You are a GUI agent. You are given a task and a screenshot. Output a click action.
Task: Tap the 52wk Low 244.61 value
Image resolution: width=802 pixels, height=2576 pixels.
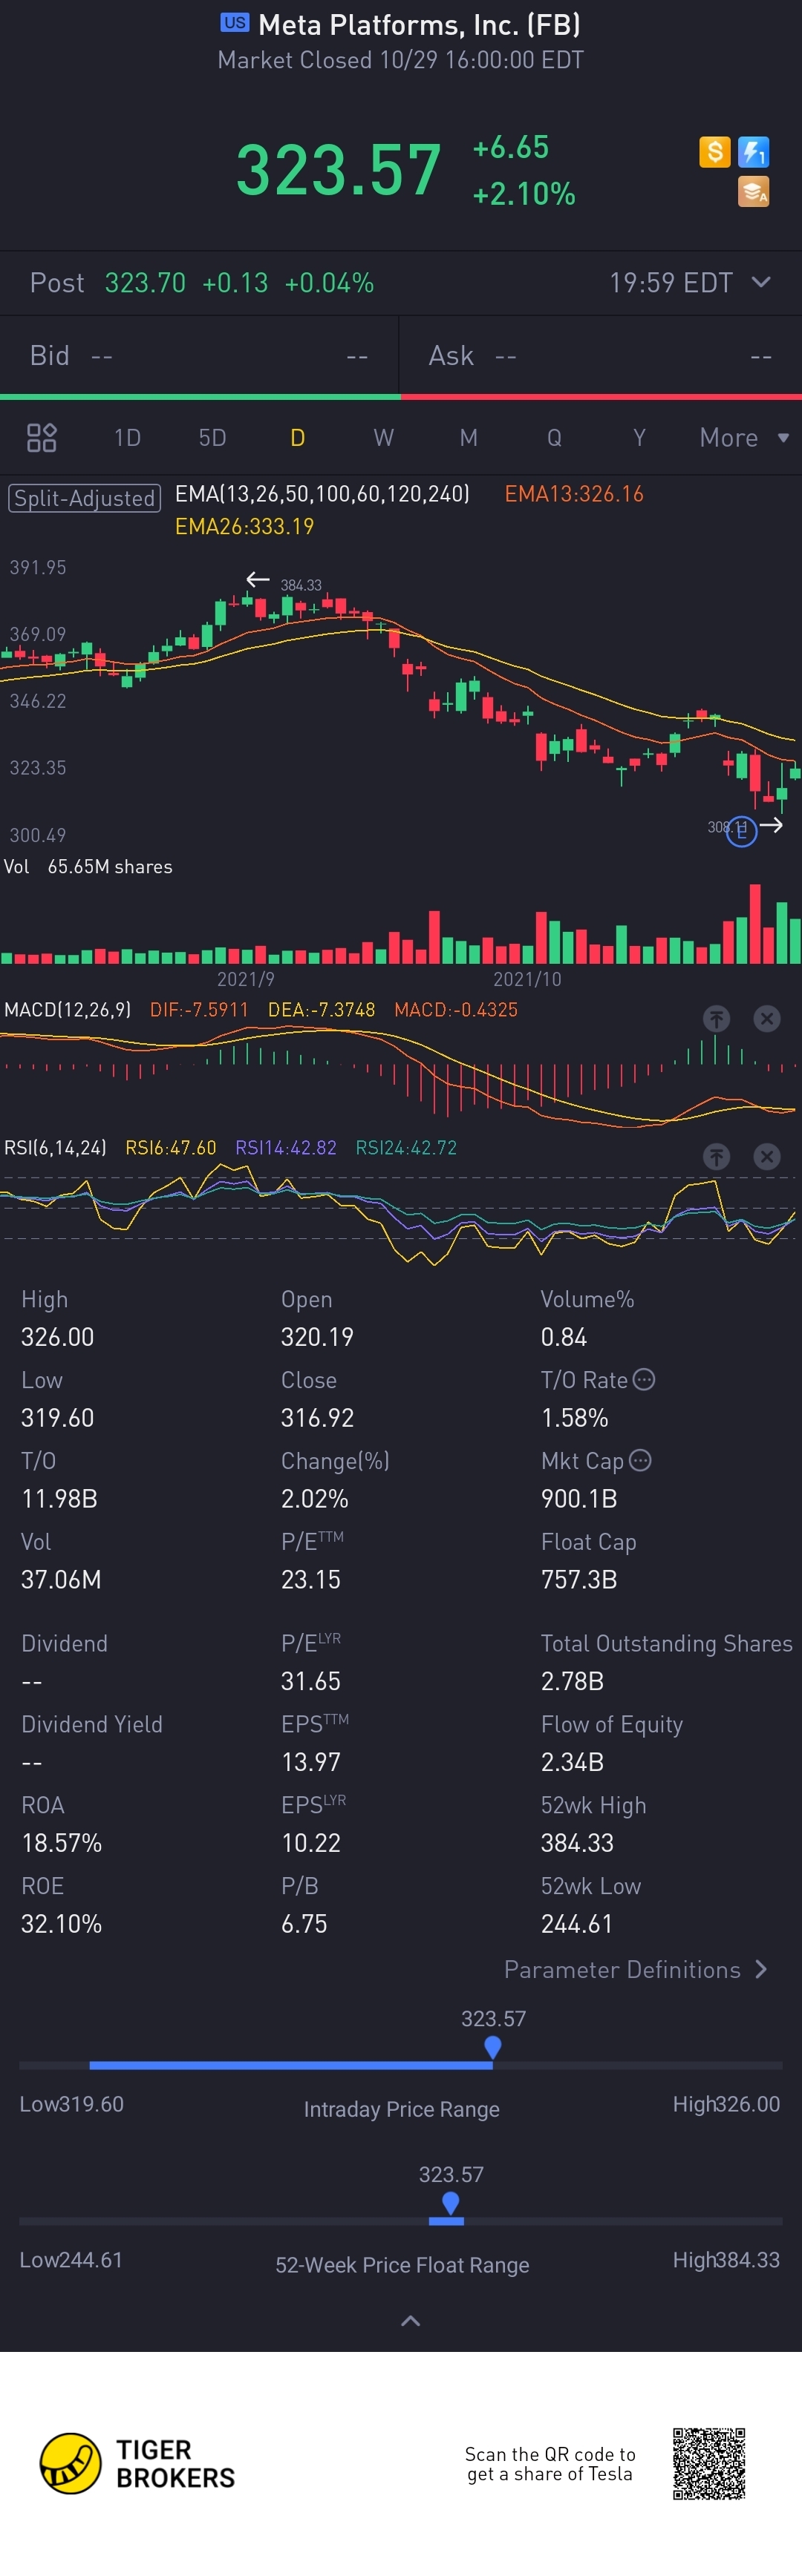pos(577,1923)
